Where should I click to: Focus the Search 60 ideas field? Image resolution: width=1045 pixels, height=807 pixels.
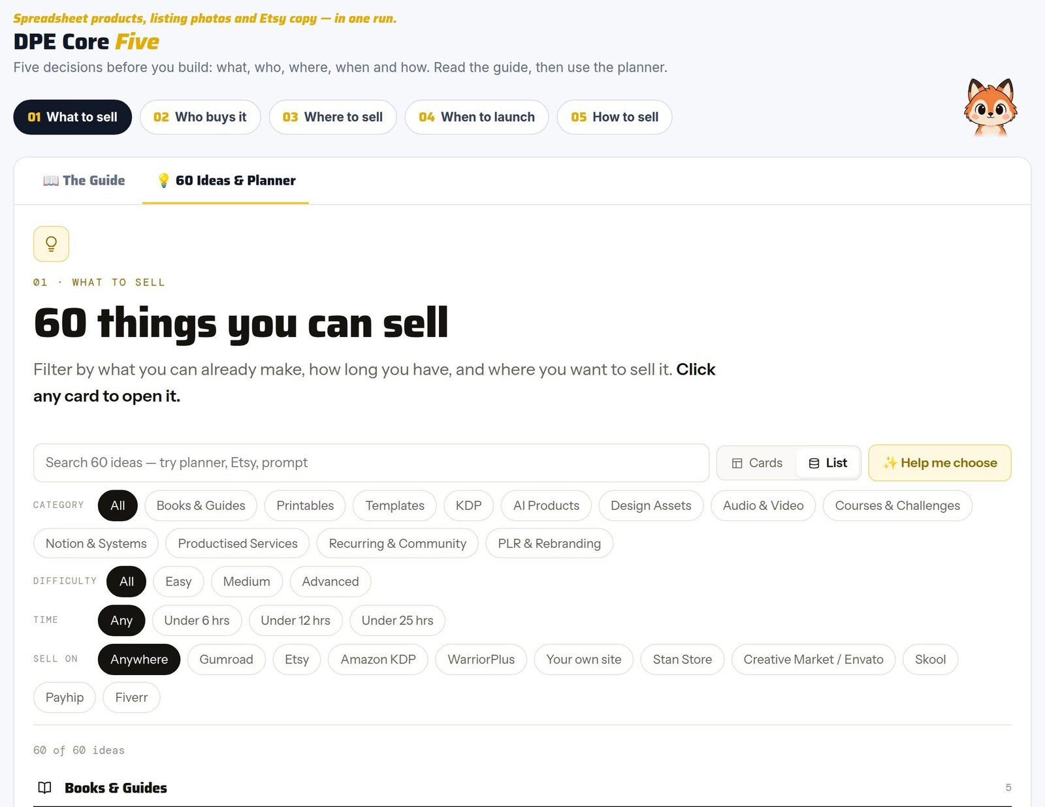(x=371, y=462)
